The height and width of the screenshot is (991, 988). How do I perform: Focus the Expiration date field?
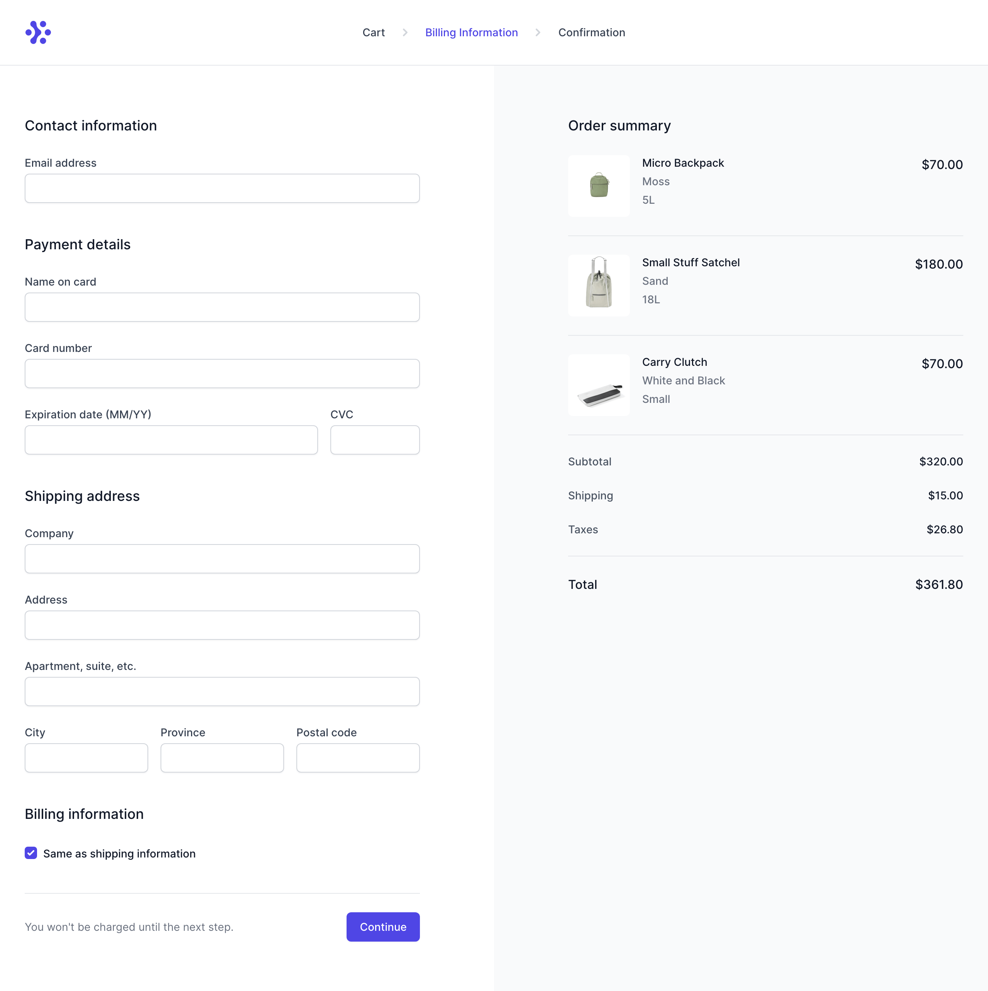[x=171, y=440]
